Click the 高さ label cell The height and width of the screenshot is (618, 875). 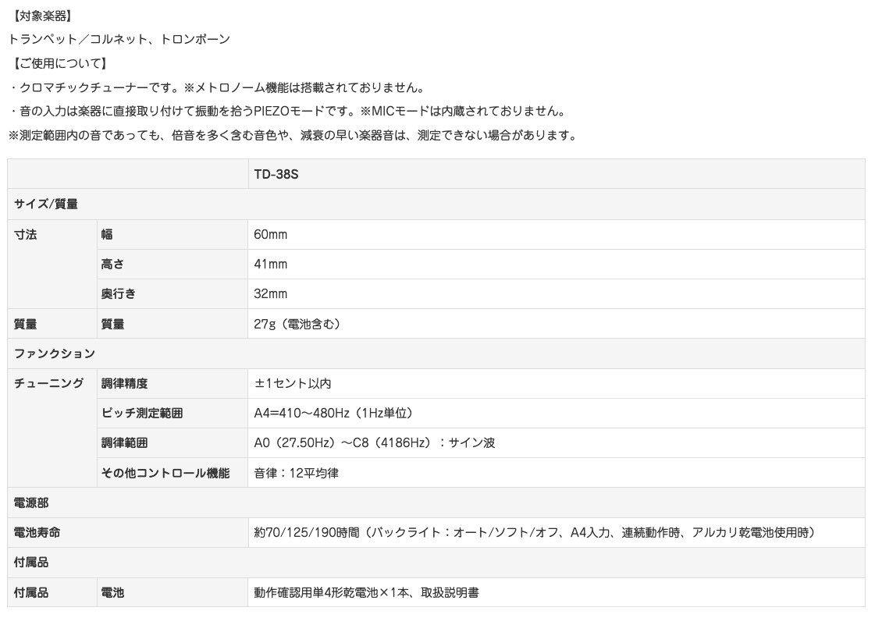click(x=173, y=265)
